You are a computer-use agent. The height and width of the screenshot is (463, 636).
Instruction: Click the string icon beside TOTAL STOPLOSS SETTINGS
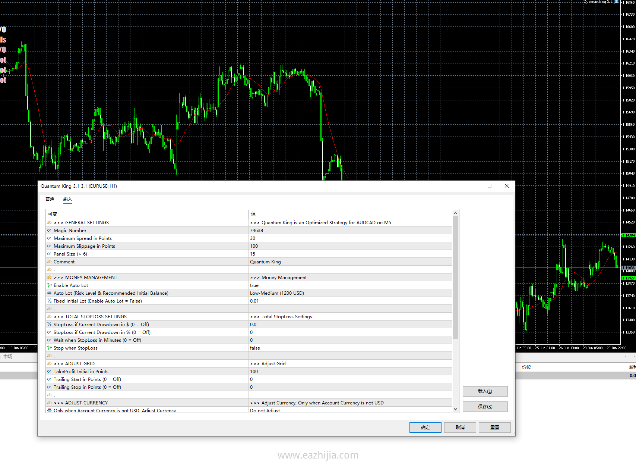[x=49, y=317]
